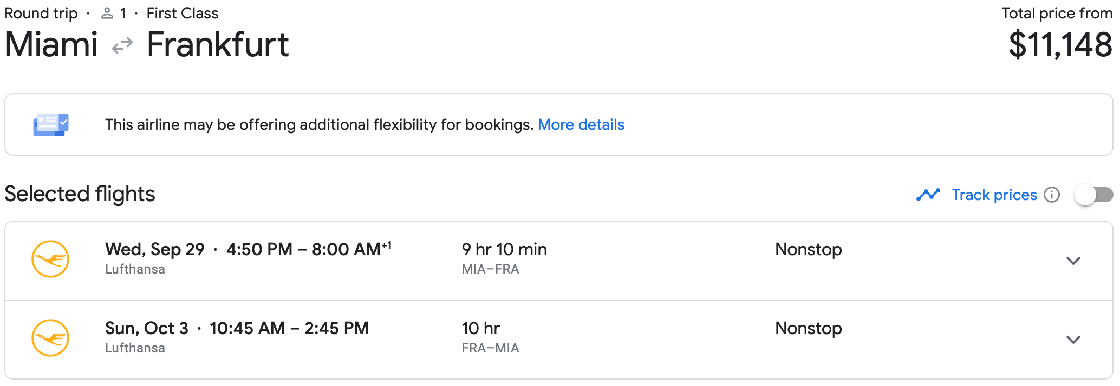1120x386 pixels.
Task: Expand the Sun, Oct 3 flight details
Action: point(1073,340)
